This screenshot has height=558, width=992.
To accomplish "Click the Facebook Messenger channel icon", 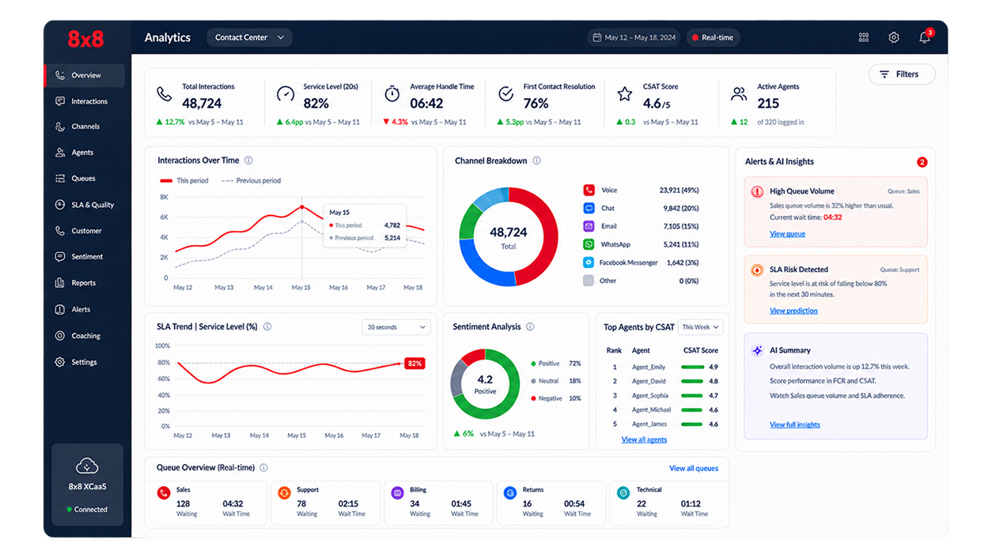I will 589,262.
